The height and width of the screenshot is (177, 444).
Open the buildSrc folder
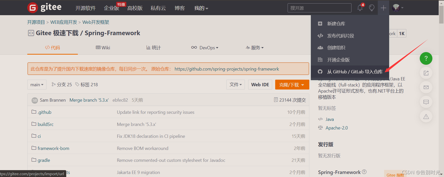click(x=45, y=124)
